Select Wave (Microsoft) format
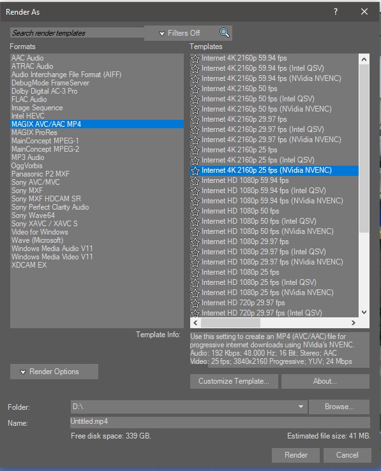The image size is (381, 471). (x=97, y=240)
